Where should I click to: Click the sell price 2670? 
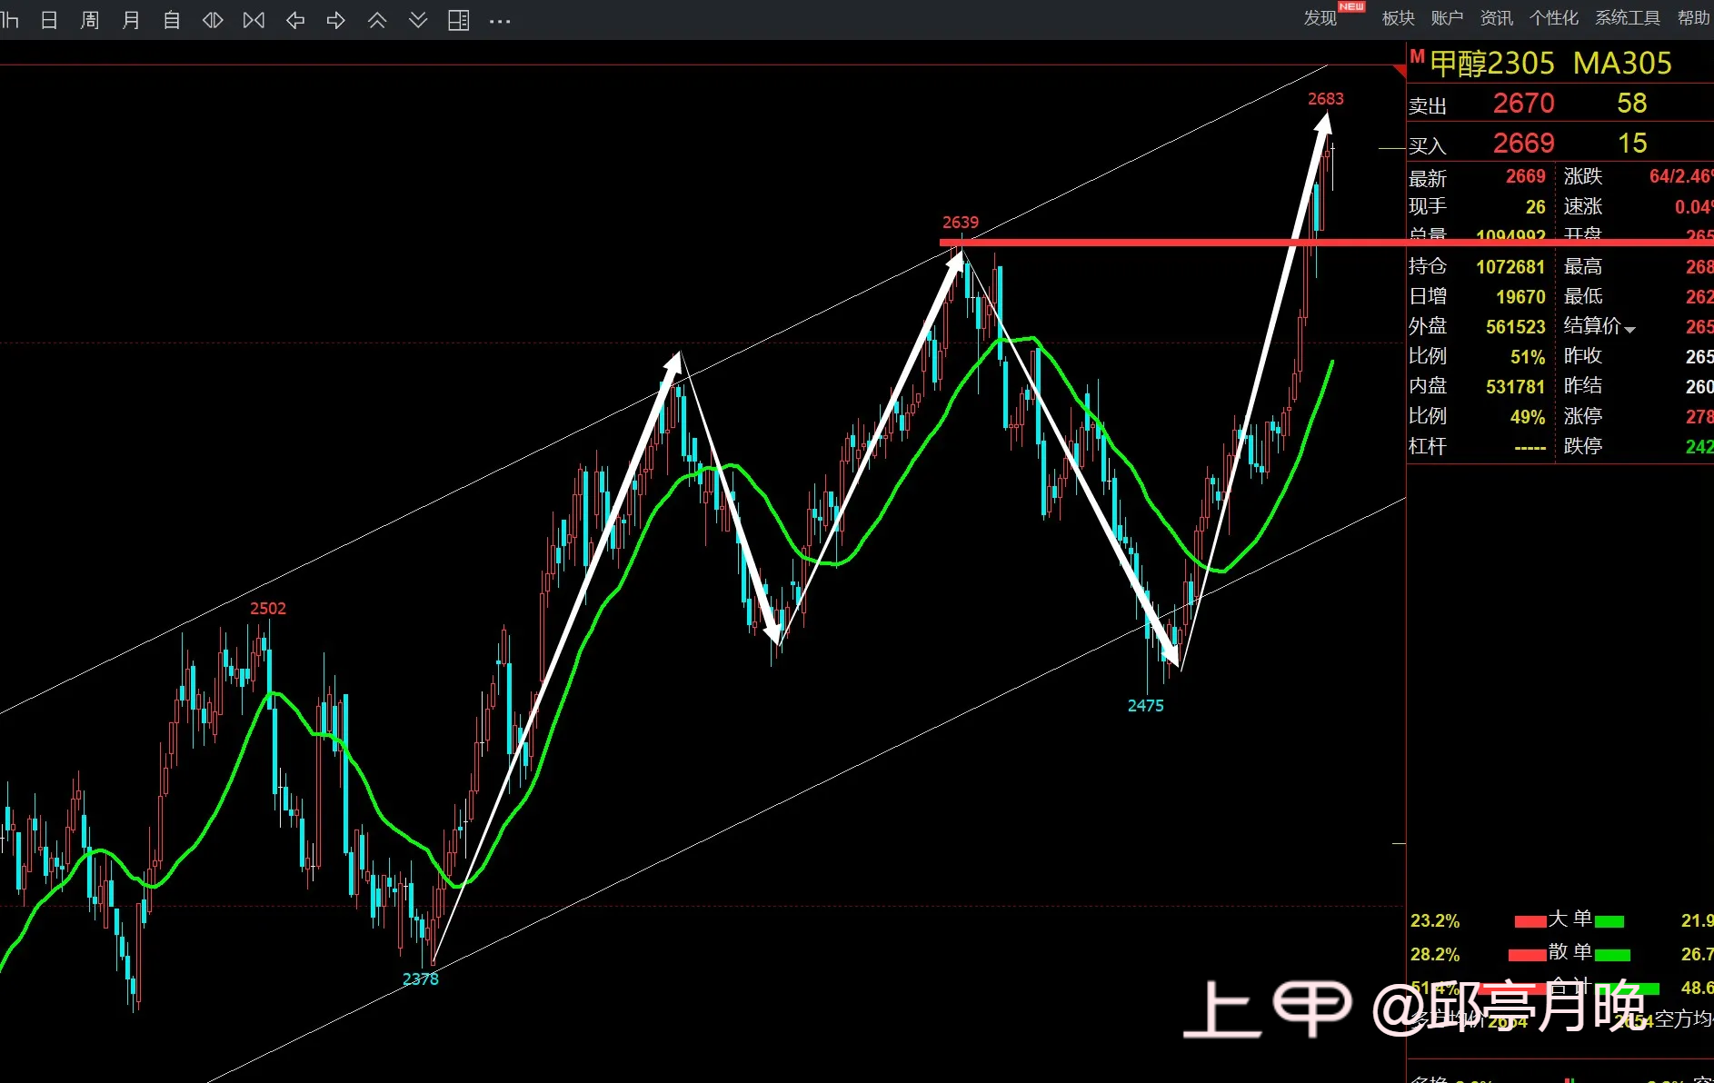click(x=1523, y=104)
